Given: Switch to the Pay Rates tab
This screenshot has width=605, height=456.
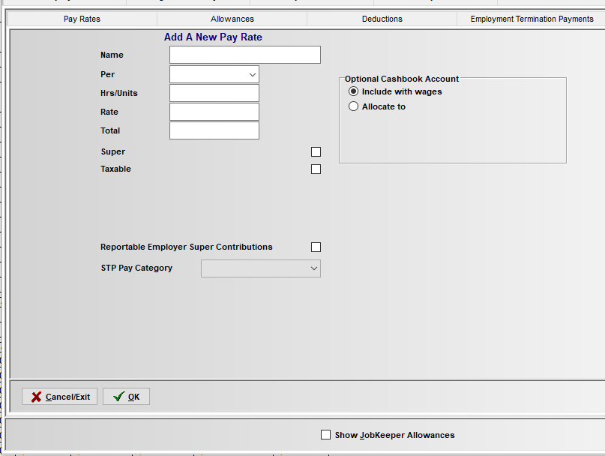Looking at the screenshot, I should coord(82,19).
